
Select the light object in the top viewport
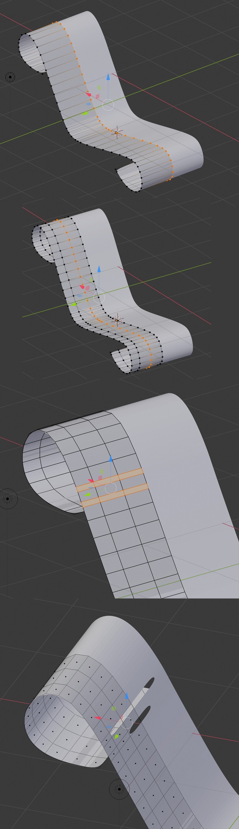coord(10,77)
